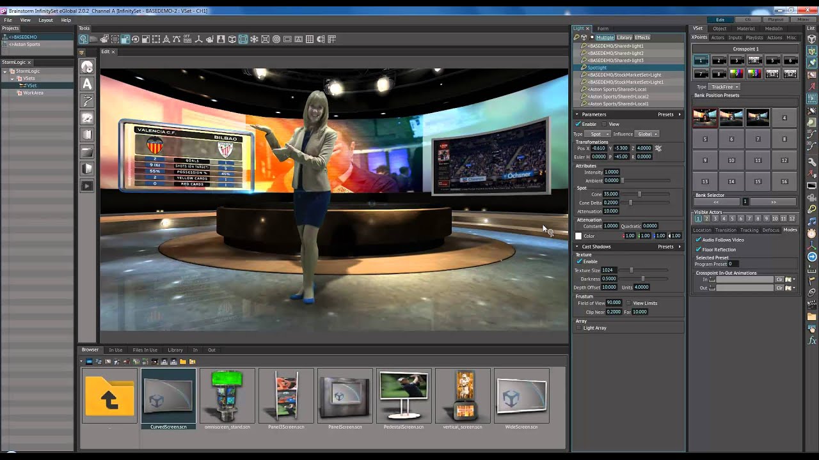The height and width of the screenshot is (460, 819).
Task: Click the snowflake freeze icon in Tools bar
Action: tap(254, 40)
